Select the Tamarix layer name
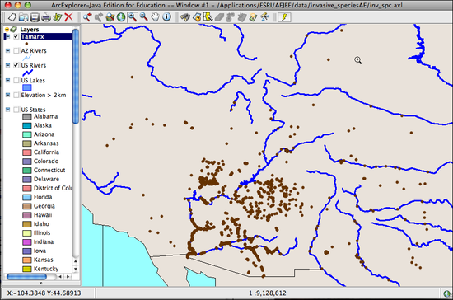This screenshot has height=300, width=453. (32, 36)
